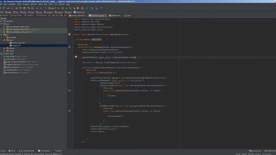Open the Refactor menu
The image size is (276, 155).
(34, 4)
